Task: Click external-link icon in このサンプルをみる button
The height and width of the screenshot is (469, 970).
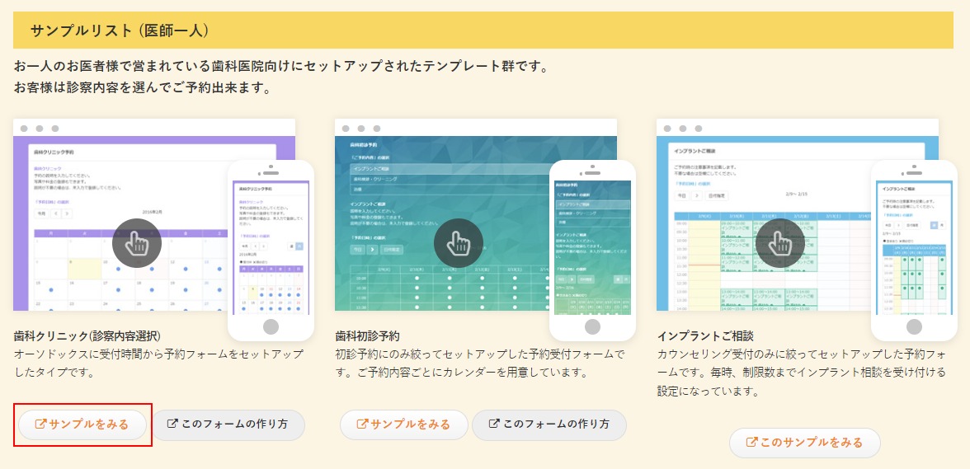Action: pyautogui.click(x=751, y=443)
